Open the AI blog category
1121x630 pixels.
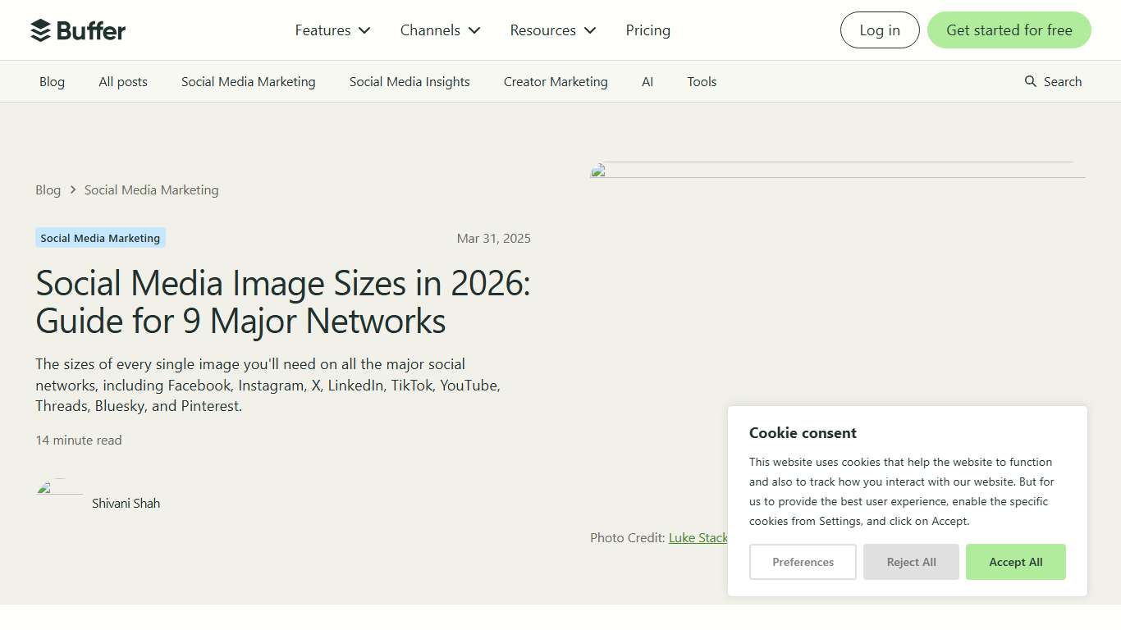647,81
